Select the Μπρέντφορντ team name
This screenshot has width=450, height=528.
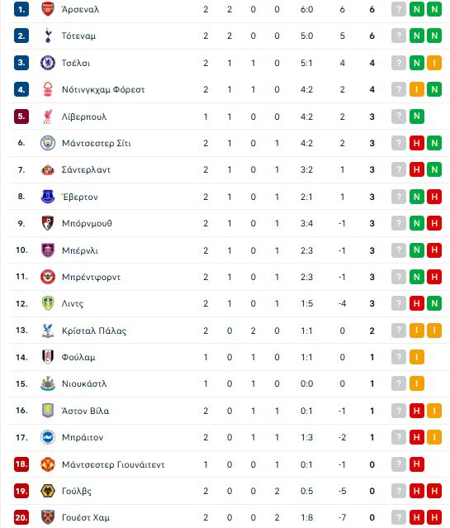tap(91, 277)
